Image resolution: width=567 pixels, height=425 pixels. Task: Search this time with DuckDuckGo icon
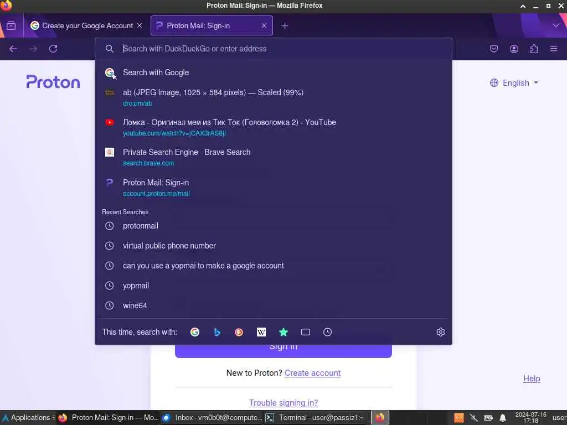click(x=239, y=332)
